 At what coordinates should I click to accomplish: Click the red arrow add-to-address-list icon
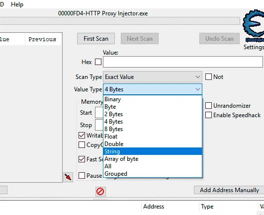click(x=68, y=177)
